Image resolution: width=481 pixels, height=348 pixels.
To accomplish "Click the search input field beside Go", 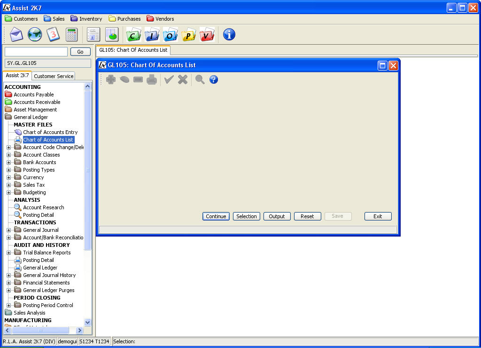I will point(36,52).
